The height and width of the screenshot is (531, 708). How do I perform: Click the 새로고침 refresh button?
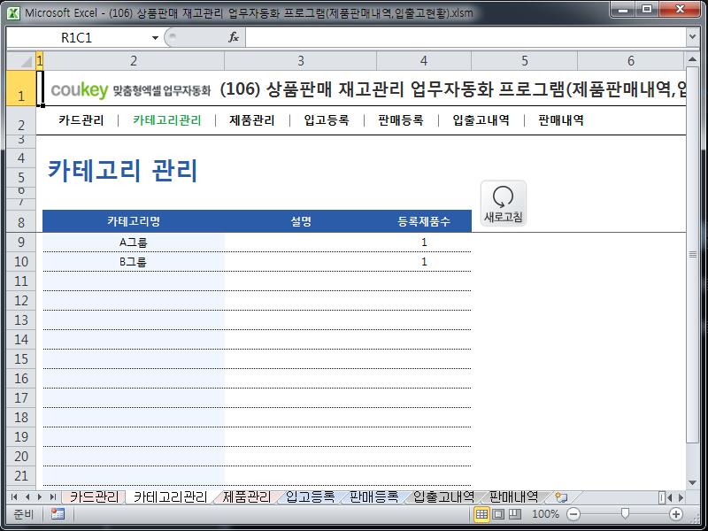click(x=503, y=204)
